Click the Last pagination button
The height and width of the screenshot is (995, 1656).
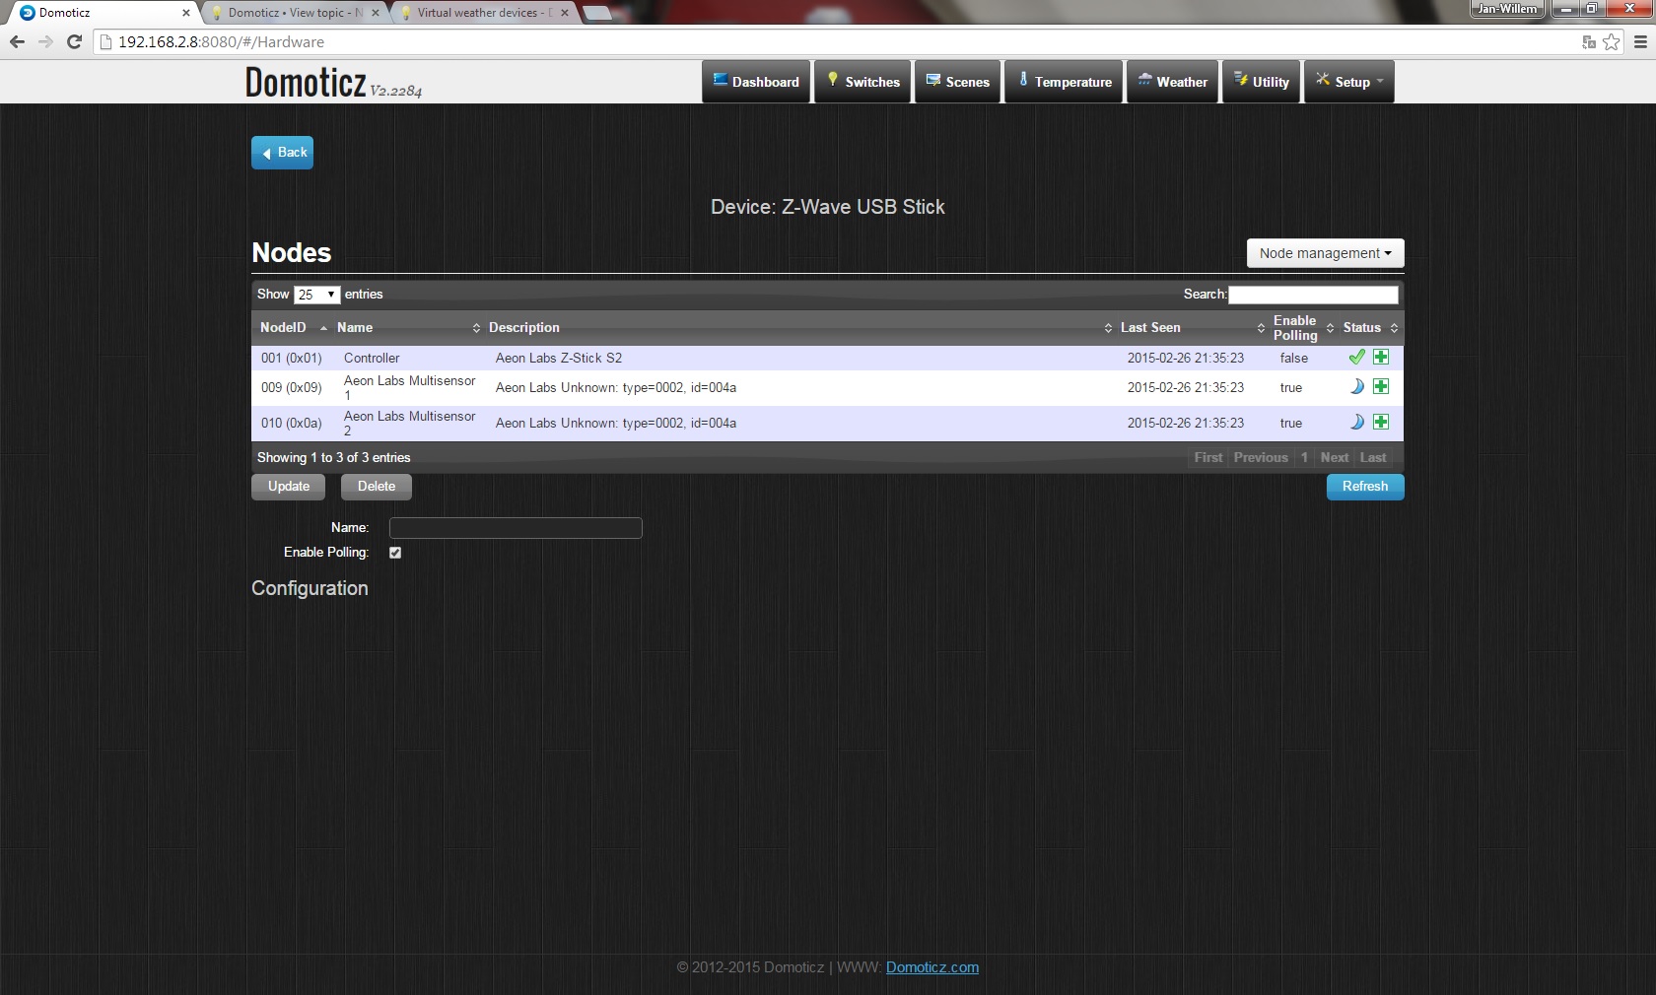coord(1373,457)
